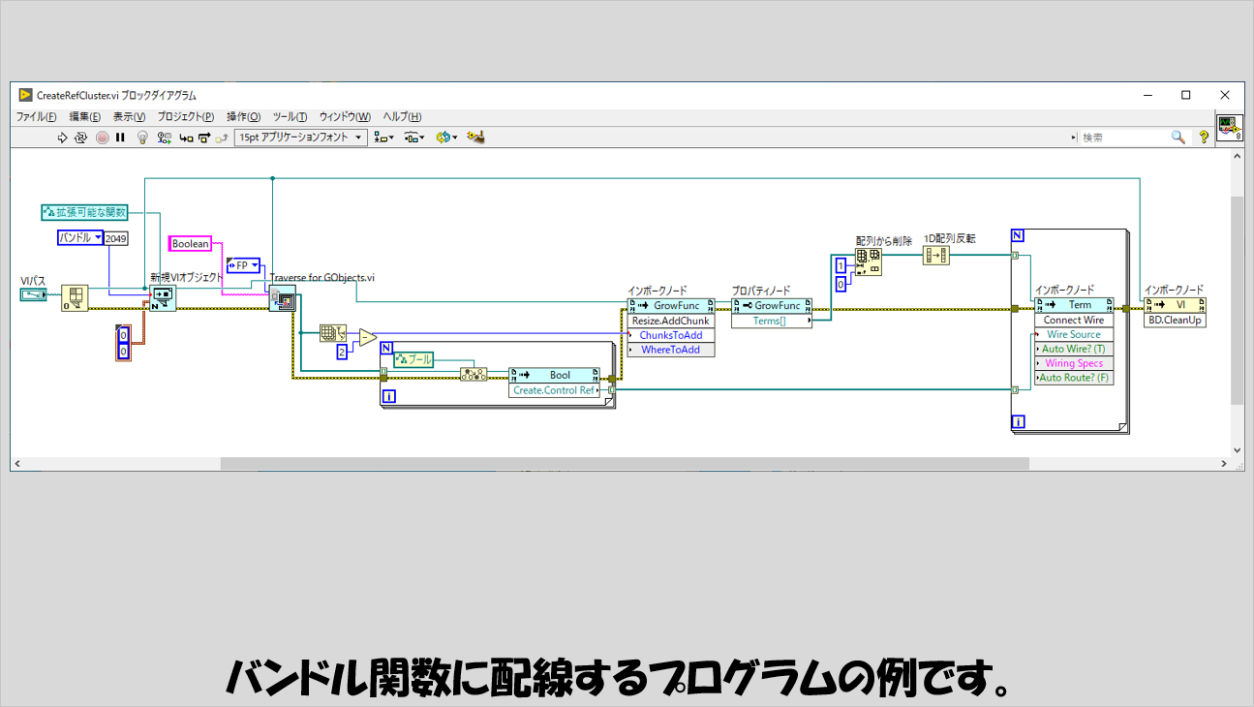Viewport: 1254px width, 707px height.
Task: Open the ファイル(F) menu
Action: tap(36, 116)
